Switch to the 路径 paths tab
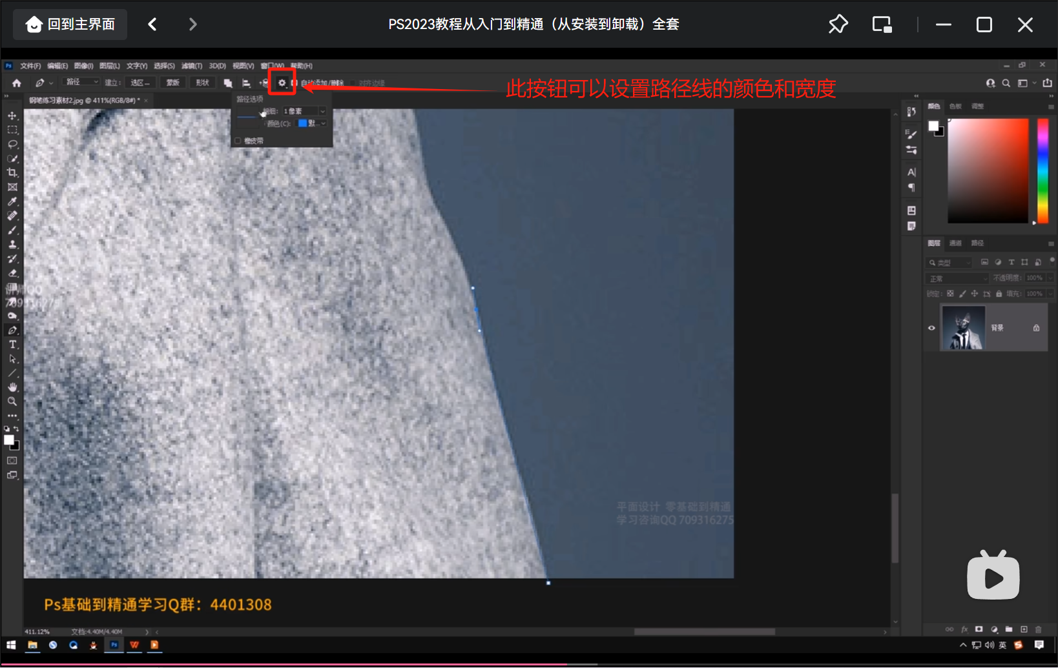1058x668 pixels. coord(977,243)
